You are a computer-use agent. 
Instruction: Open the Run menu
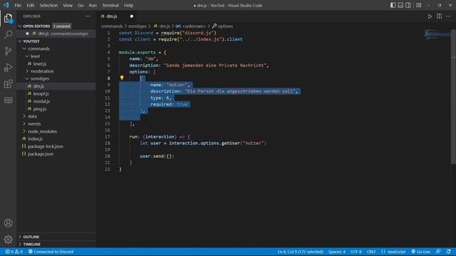click(x=93, y=5)
